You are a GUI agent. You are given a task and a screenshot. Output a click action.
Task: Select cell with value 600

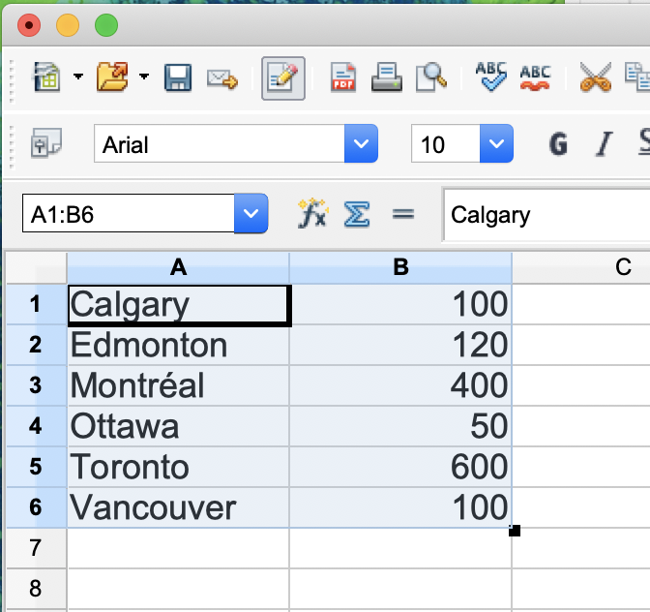tap(400, 467)
